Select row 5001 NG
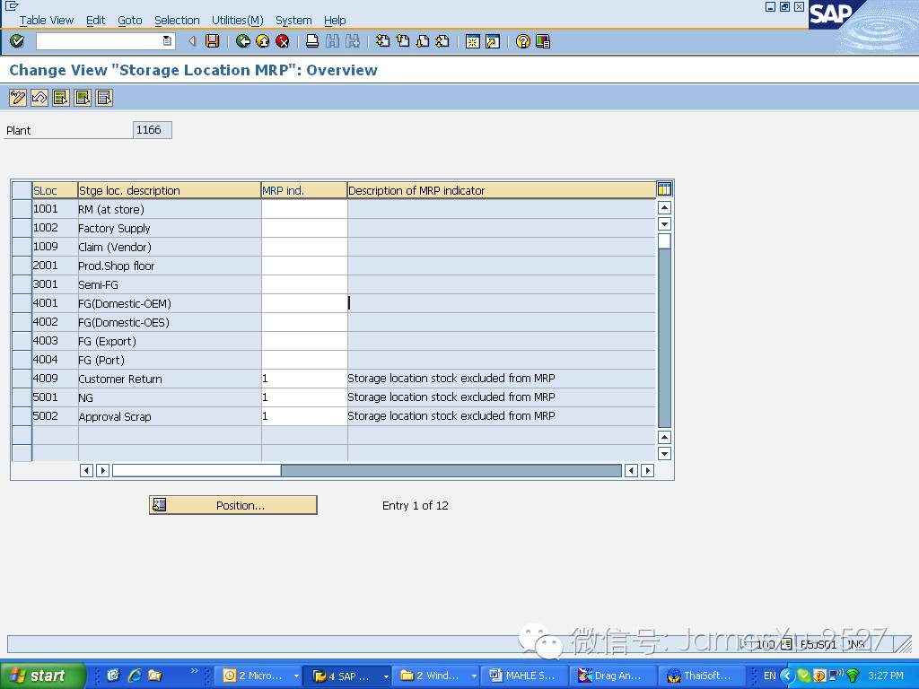The image size is (919, 689). 22,397
